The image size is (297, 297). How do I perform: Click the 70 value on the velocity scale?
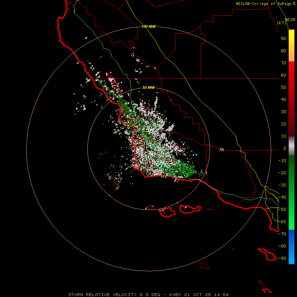tap(283, 63)
